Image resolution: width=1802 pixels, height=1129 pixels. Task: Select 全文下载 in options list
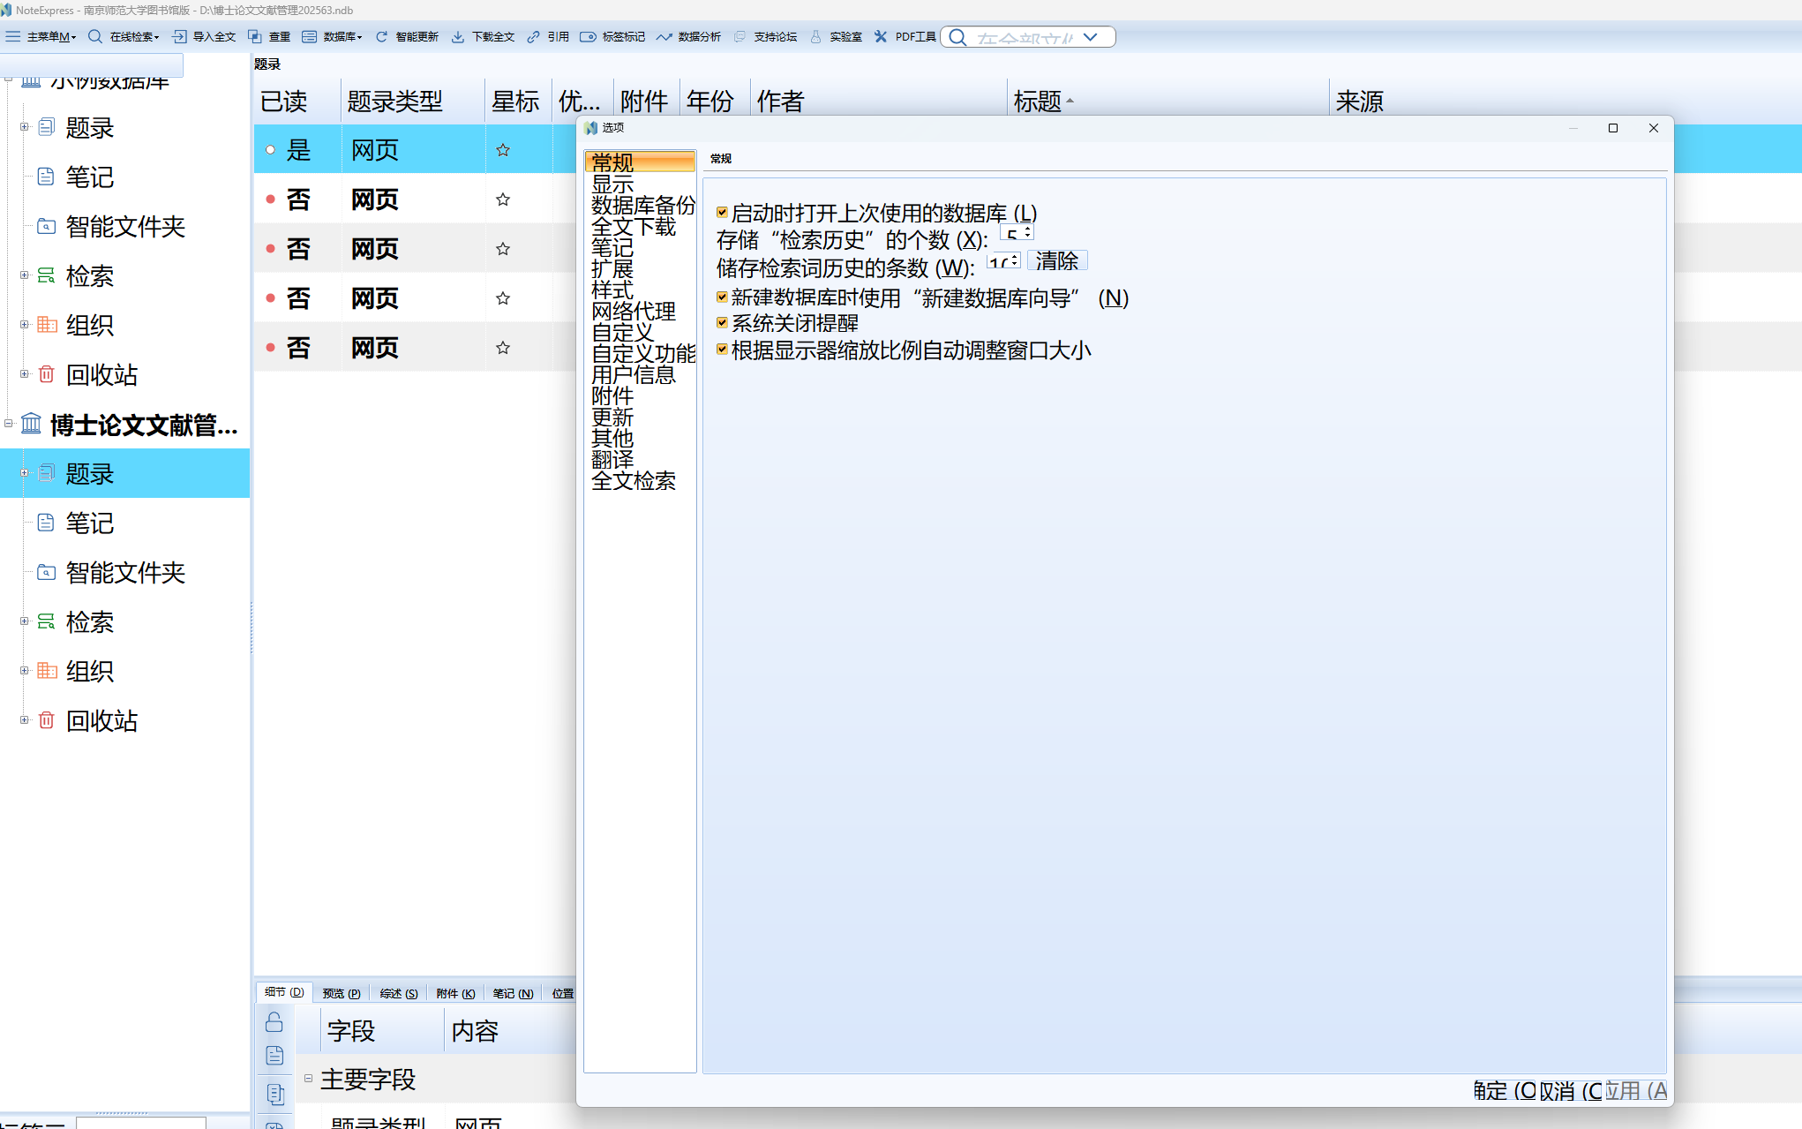[x=634, y=226]
